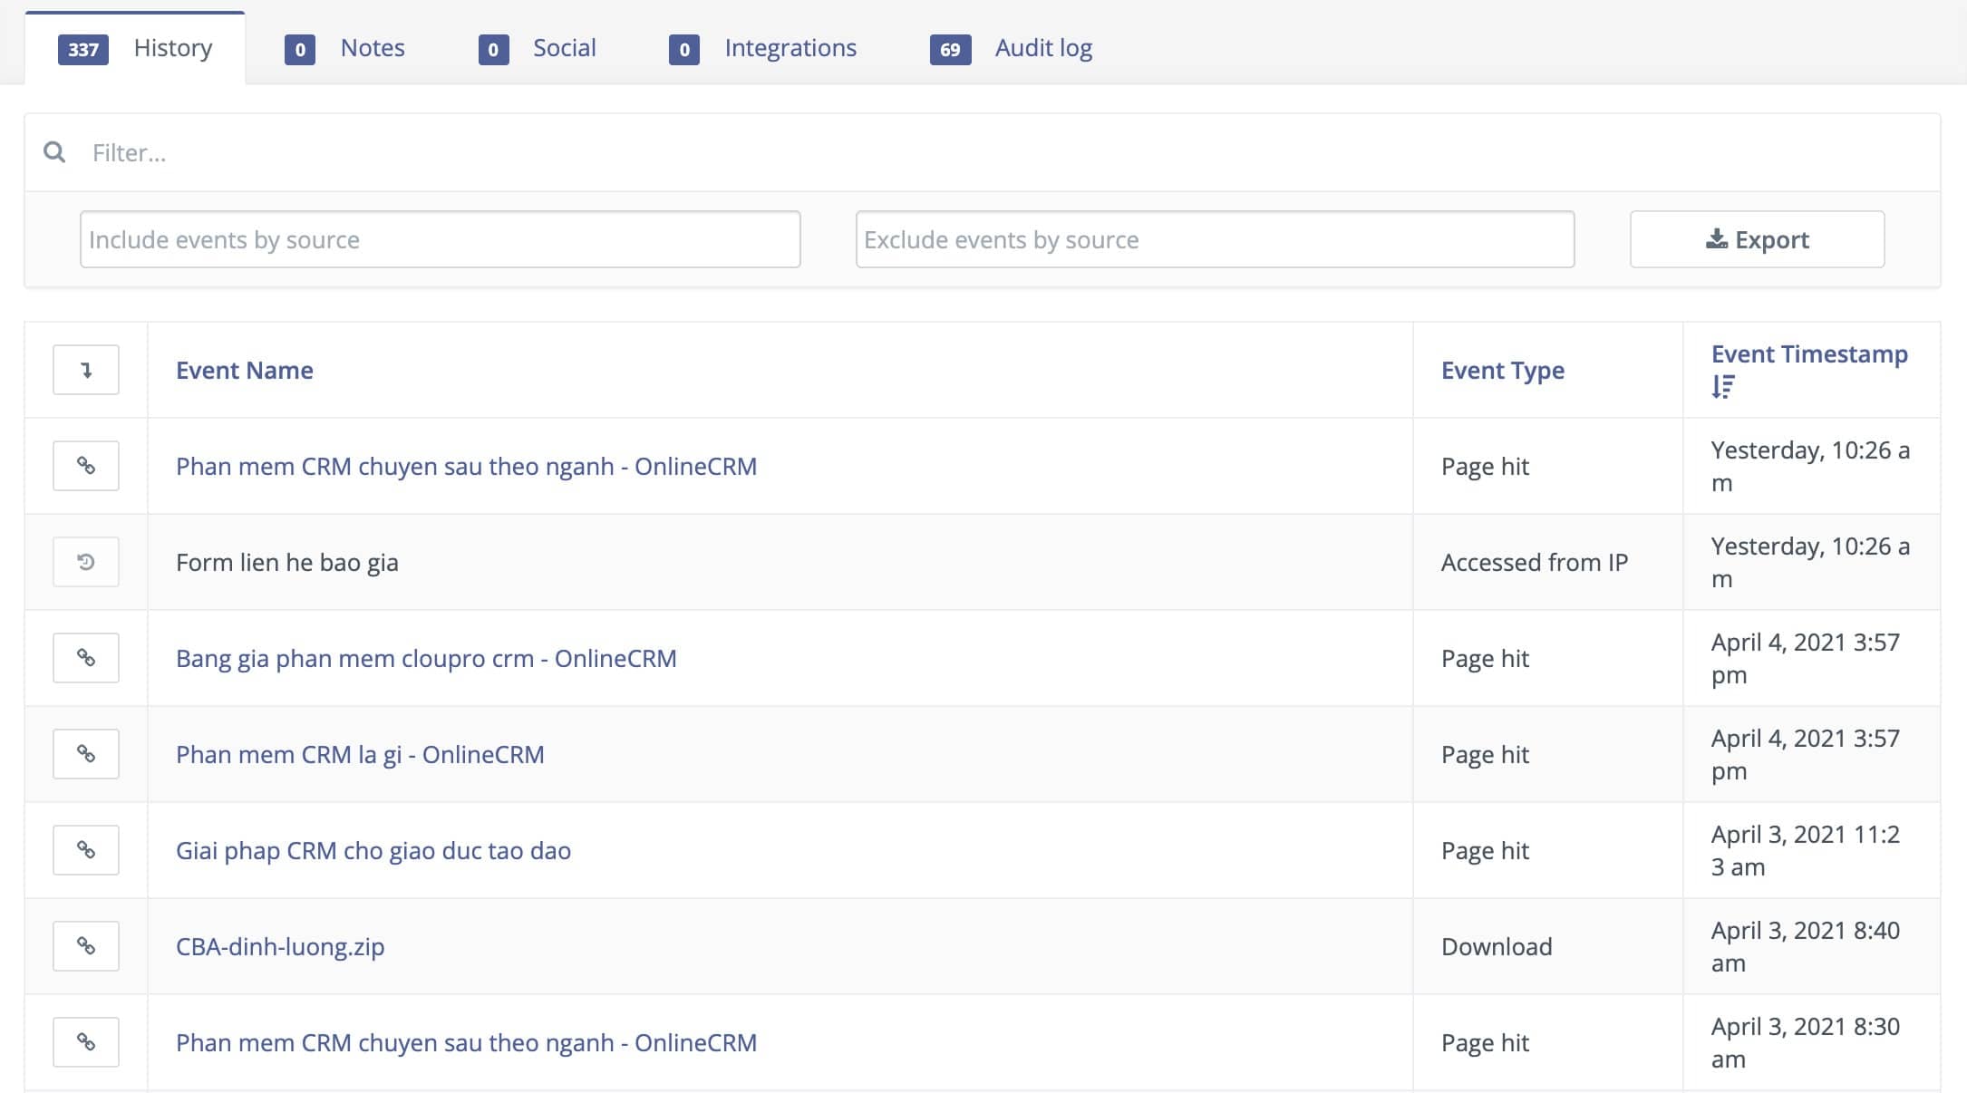This screenshot has width=1967, height=1093.
Task: Click link icon for Giai phap CRM row
Action: pyautogui.click(x=86, y=850)
